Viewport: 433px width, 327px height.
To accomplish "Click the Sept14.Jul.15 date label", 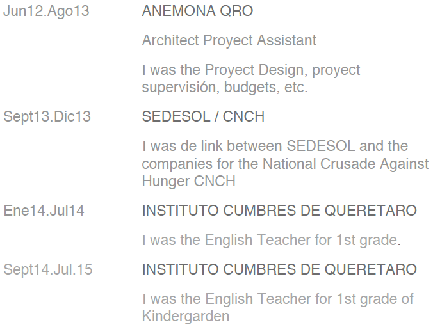I will pyautogui.click(x=48, y=269).
